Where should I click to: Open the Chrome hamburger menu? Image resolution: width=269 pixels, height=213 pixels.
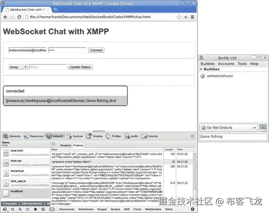click(192, 17)
